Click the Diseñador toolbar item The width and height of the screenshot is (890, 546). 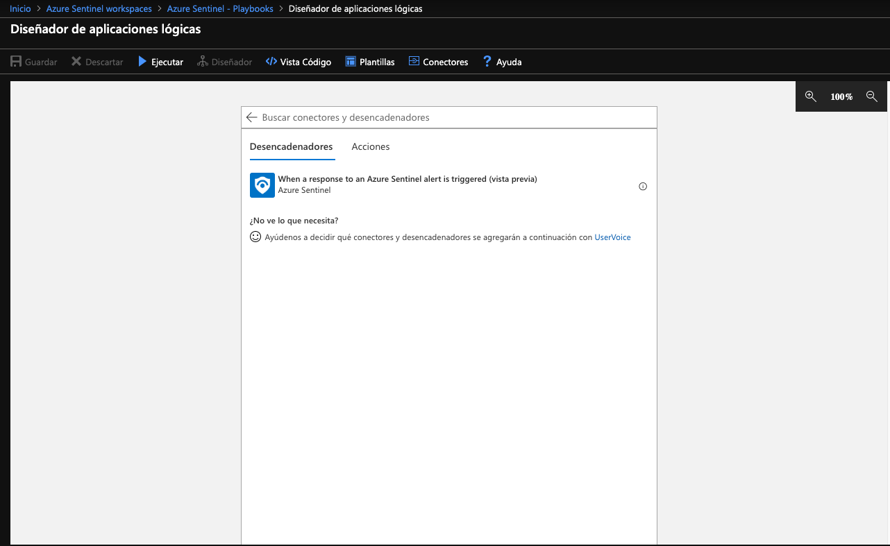224,62
